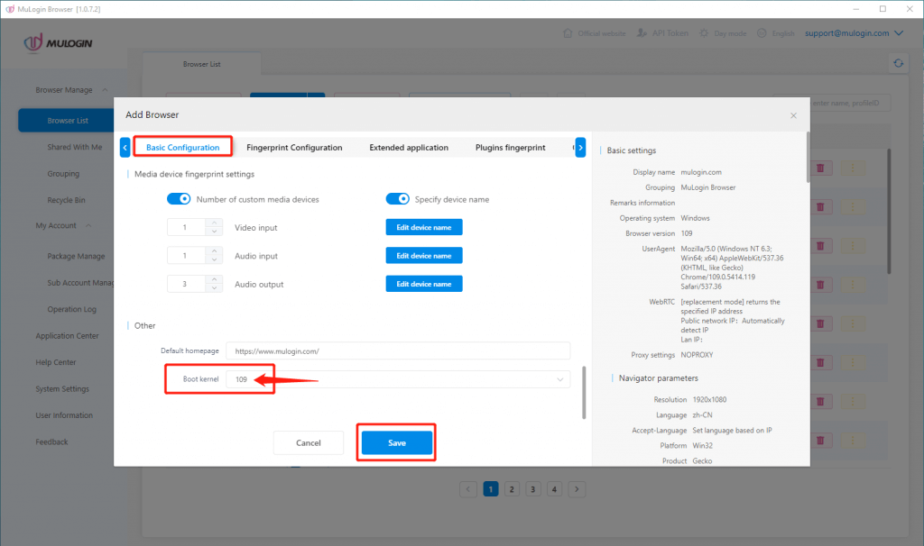Viewport: 924px width, 546px height.
Task: Open the Boot kernel dropdown
Action: [x=398, y=379]
